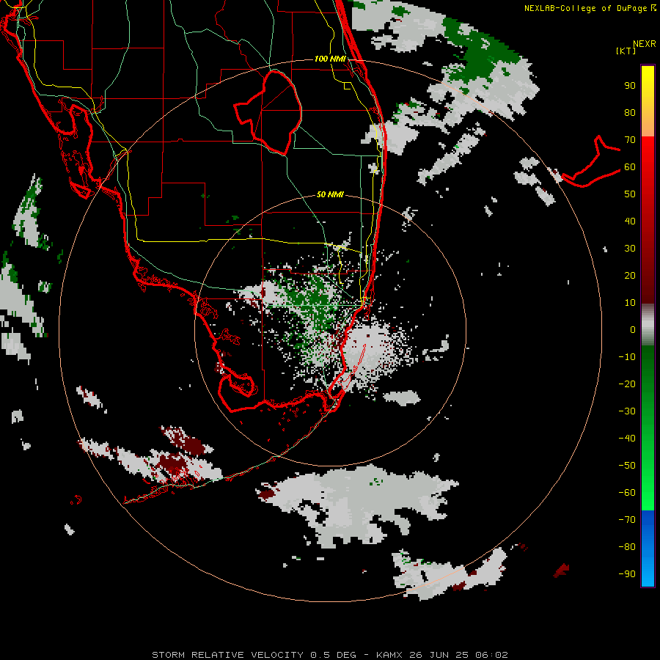Click the 70 value on the velocity scale
The height and width of the screenshot is (660, 660).
point(630,140)
